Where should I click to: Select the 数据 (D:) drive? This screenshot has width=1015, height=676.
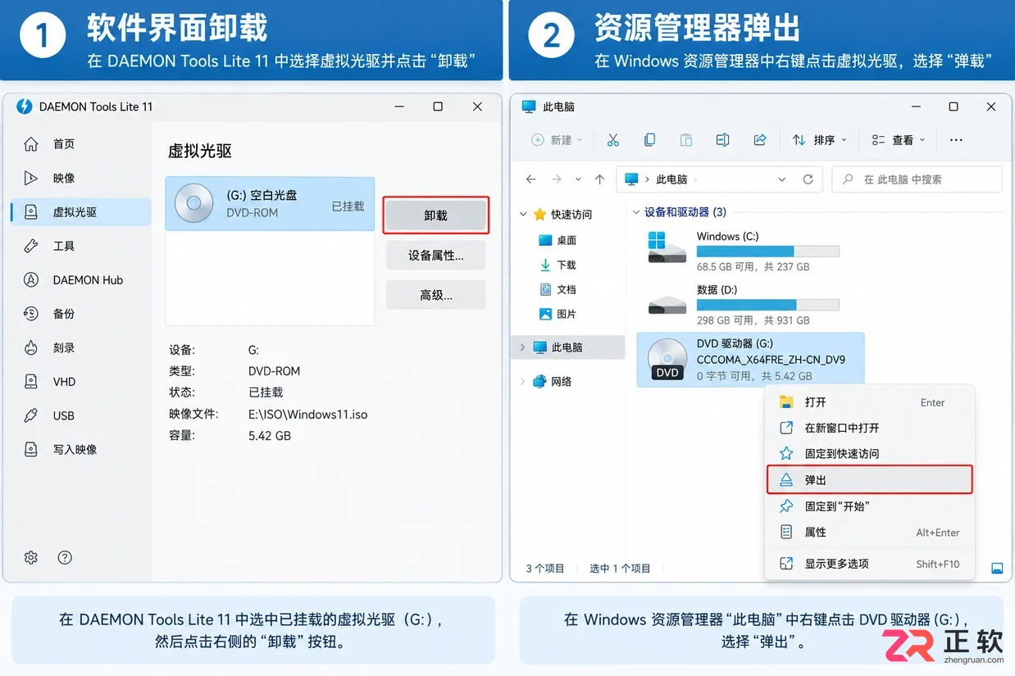pyautogui.click(x=744, y=305)
